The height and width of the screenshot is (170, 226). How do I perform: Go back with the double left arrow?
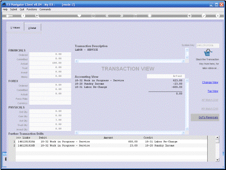107,15
